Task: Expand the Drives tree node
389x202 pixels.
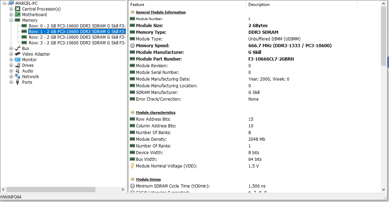Action: (11, 65)
